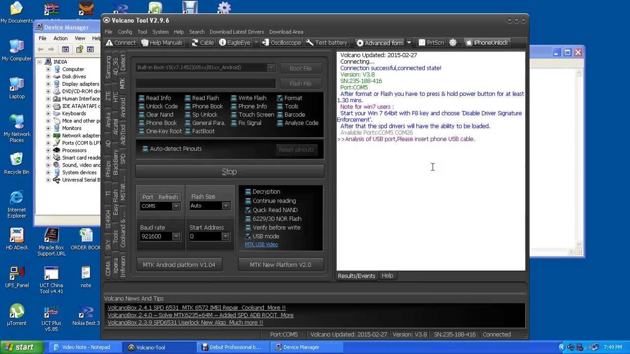The image size is (630, 354).
Task: Select the Read Info option
Action: point(155,98)
